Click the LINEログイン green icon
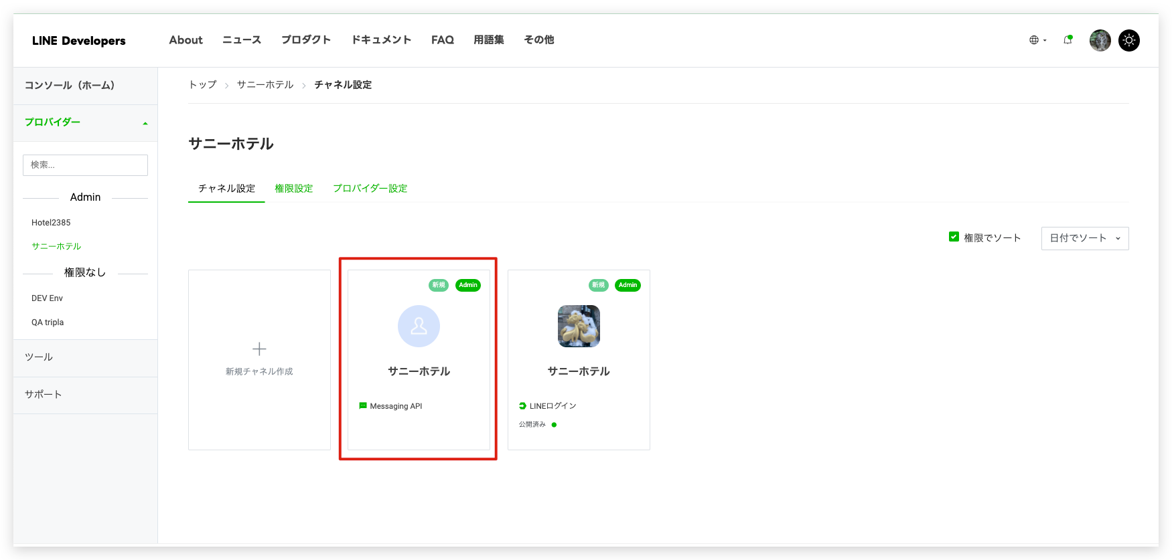 522,405
